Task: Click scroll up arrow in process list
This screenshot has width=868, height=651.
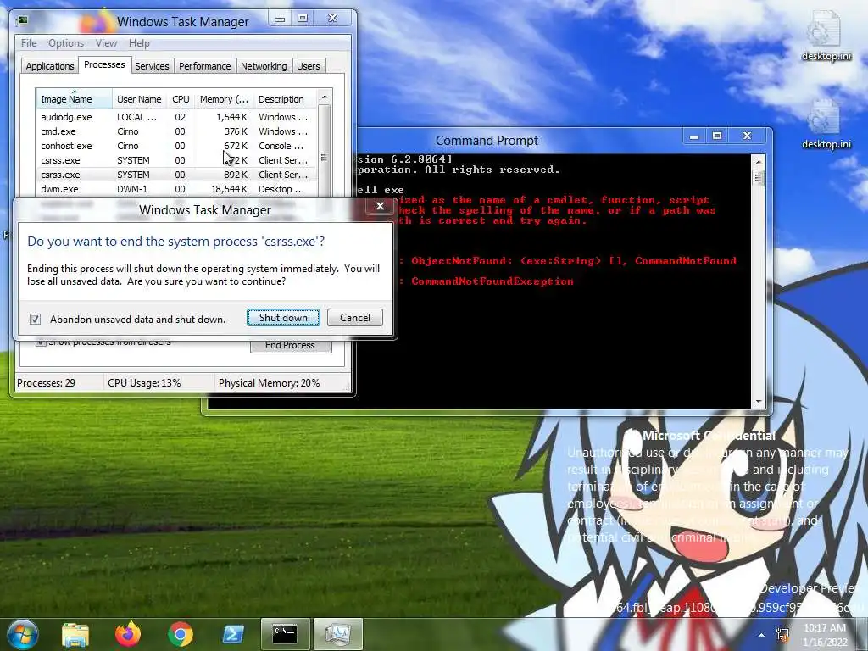Action: [x=325, y=97]
